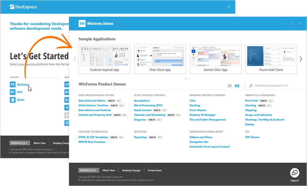Click VERSION 23.2.3 badge in WinForms Demos footer

[89, 170]
